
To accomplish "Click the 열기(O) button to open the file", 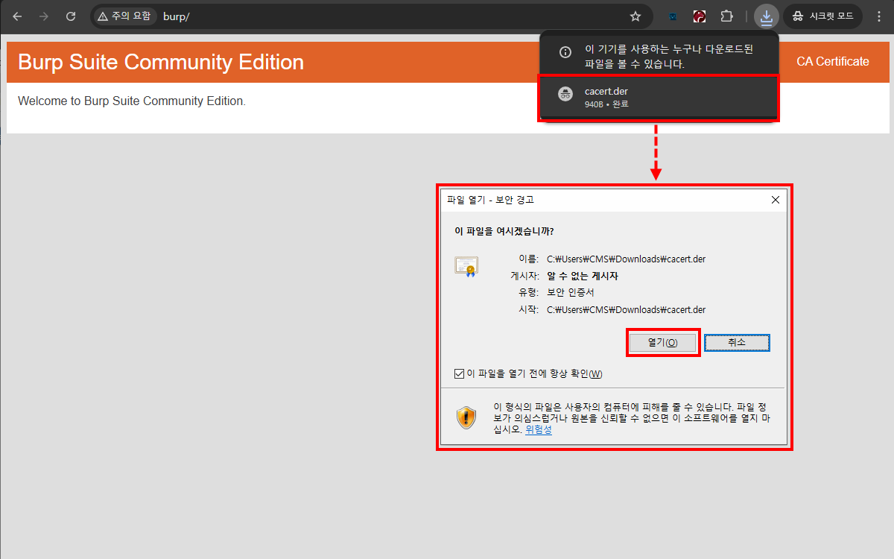I will click(662, 342).
